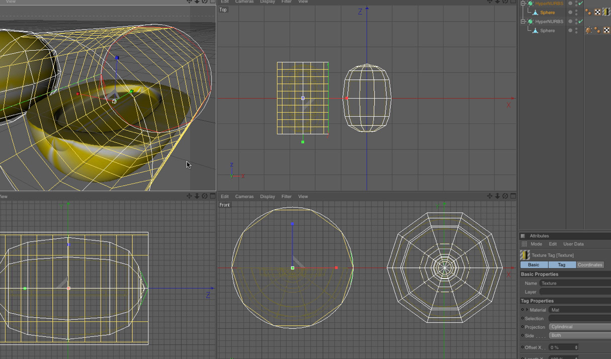Click the dotted grip icon beside Mode
The height and width of the screenshot is (359, 611).
tap(525, 244)
